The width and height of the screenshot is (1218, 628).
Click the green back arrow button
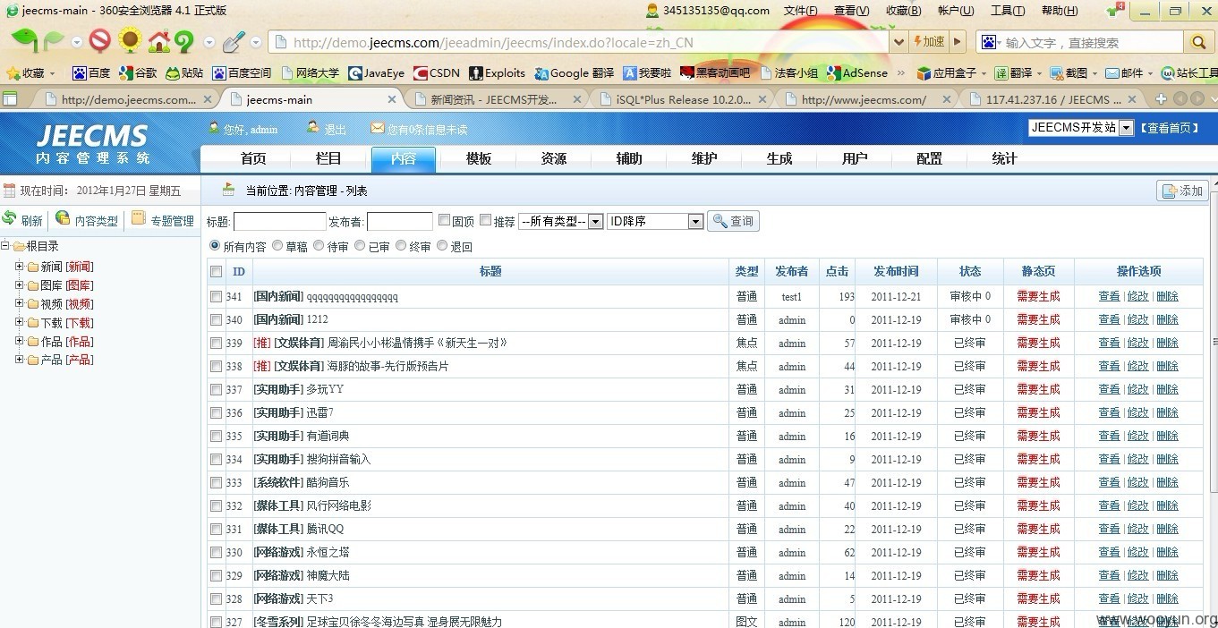[x=24, y=40]
